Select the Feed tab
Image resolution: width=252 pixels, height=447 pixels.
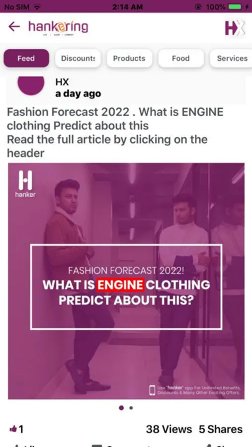[x=26, y=58]
